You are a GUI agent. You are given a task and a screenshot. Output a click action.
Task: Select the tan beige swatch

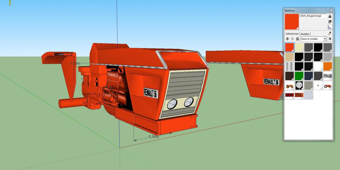coord(290,57)
